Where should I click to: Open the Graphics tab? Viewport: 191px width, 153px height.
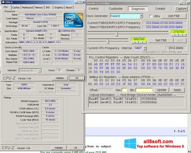pos(58,8)
